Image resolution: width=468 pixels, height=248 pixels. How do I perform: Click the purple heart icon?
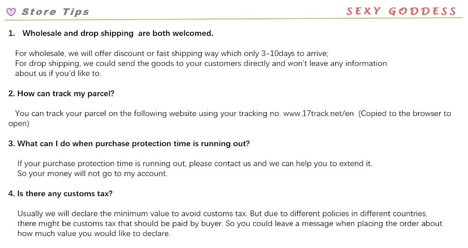pos(11,12)
